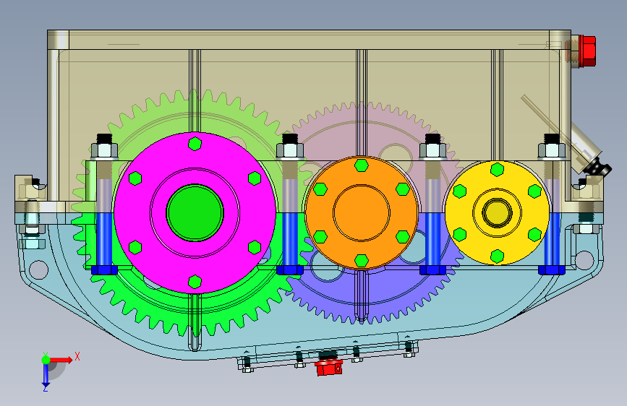
Task: Pick the shaft end inside yellow cover
Action: click(497, 212)
